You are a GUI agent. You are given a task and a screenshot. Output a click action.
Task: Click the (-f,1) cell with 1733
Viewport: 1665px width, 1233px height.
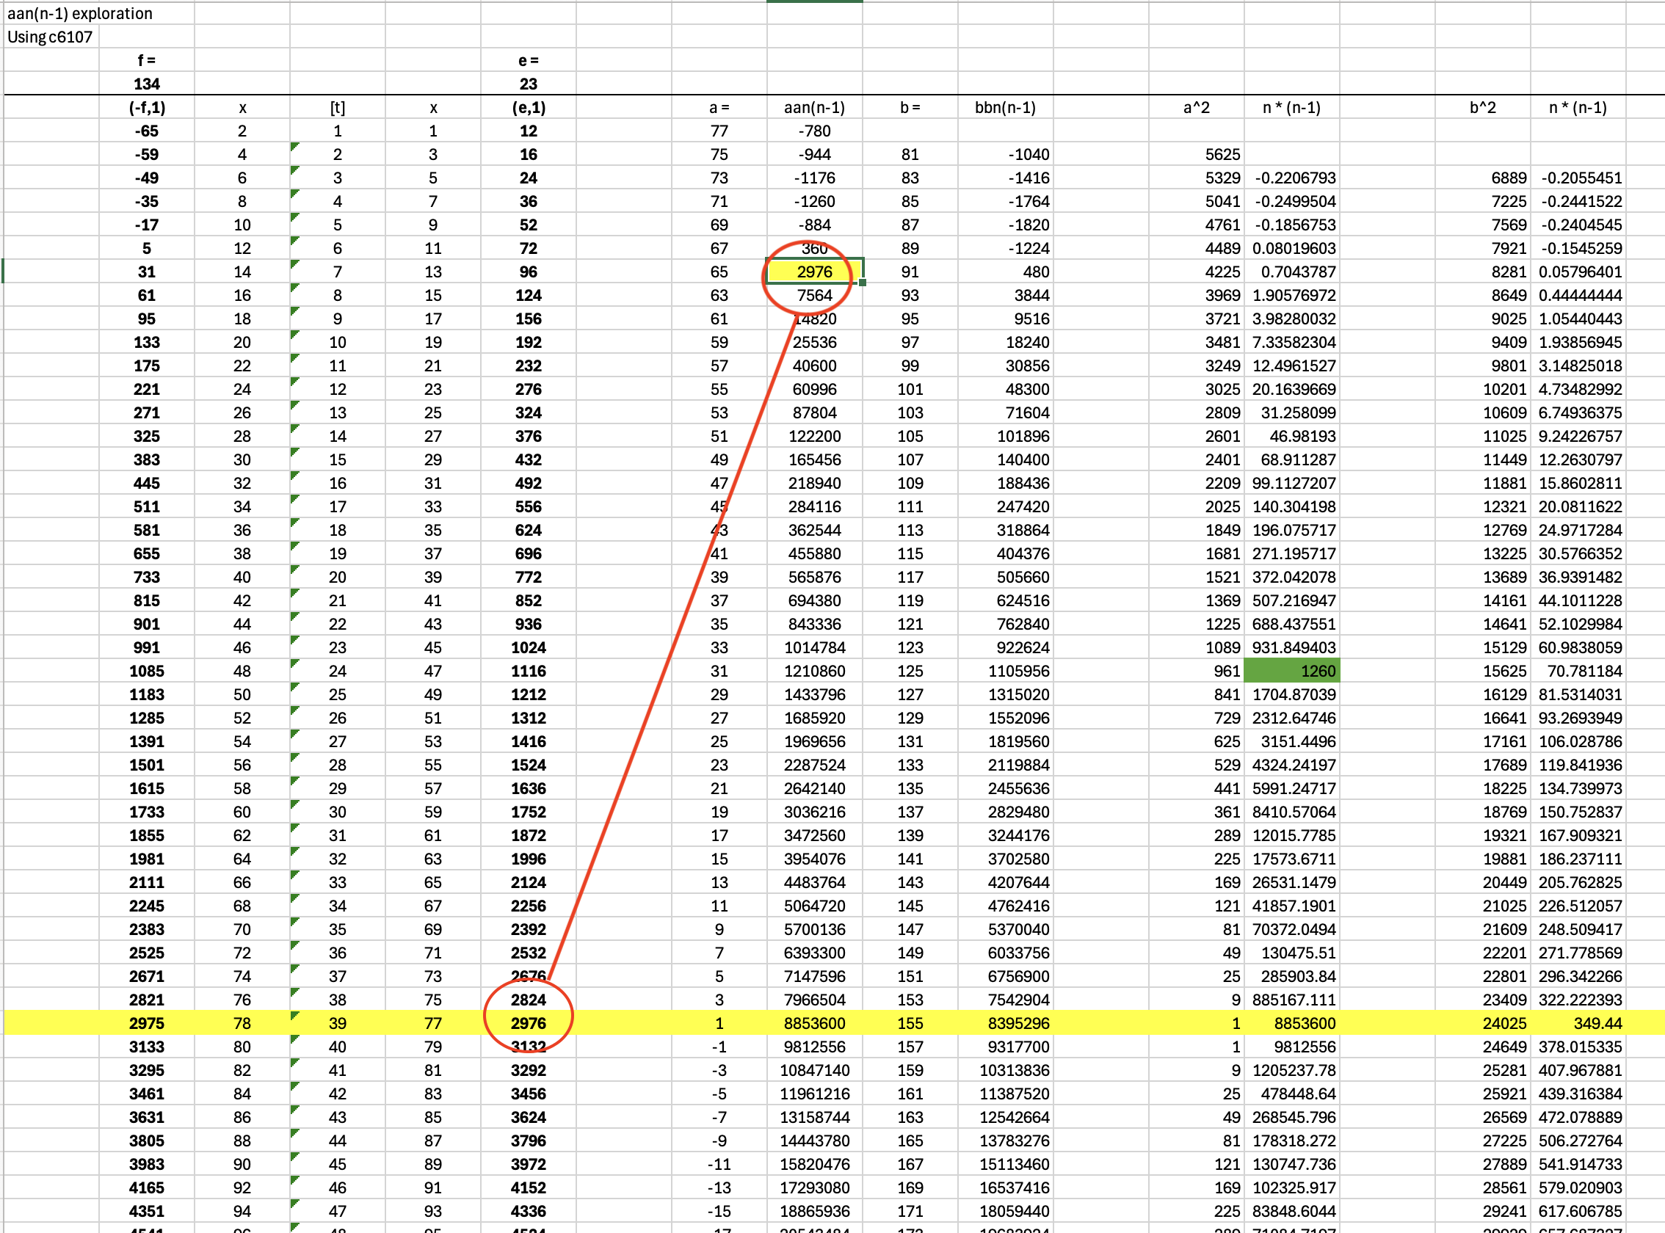point(146,811)
